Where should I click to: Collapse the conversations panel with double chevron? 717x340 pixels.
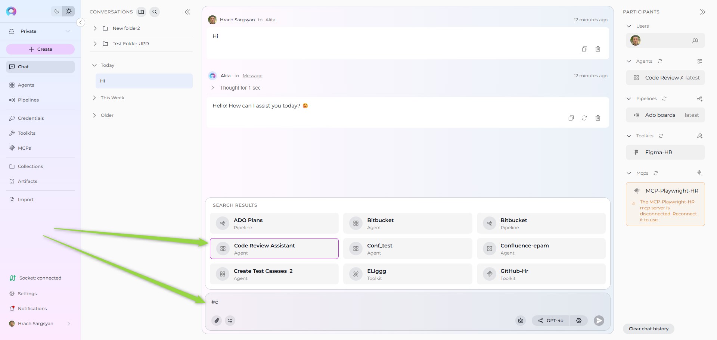point(187,12)
